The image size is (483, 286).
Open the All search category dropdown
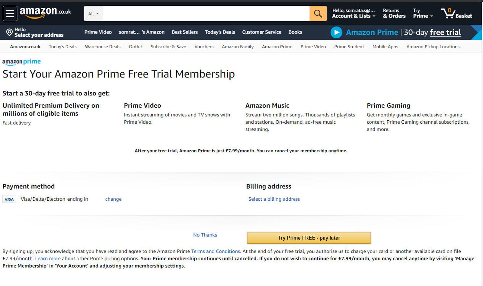click(93, 13)
